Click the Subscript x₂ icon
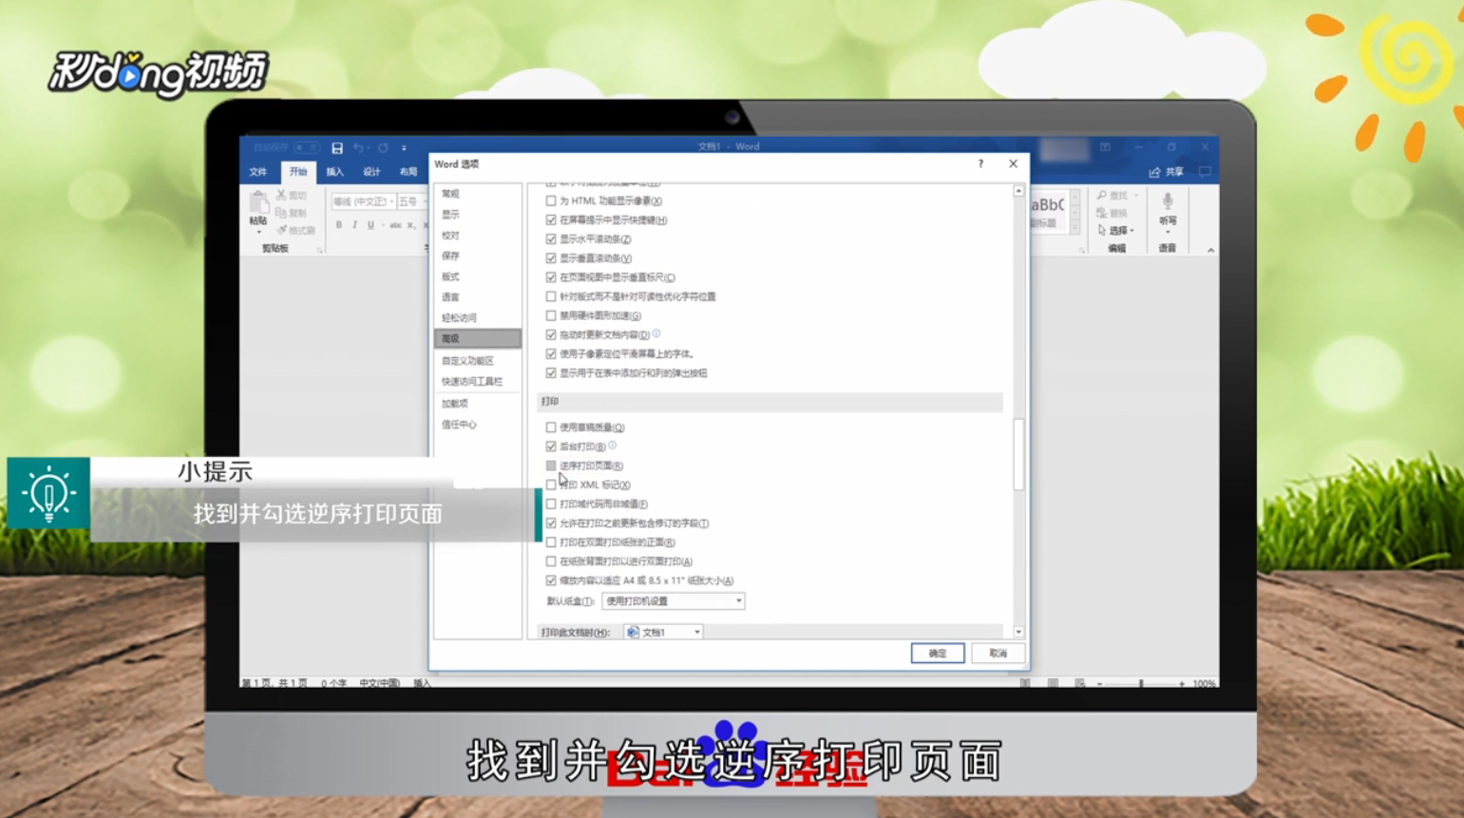Image resolution: width=1464 pixels, height=818 pixels. pyautogui.click(x=410, y=225)
